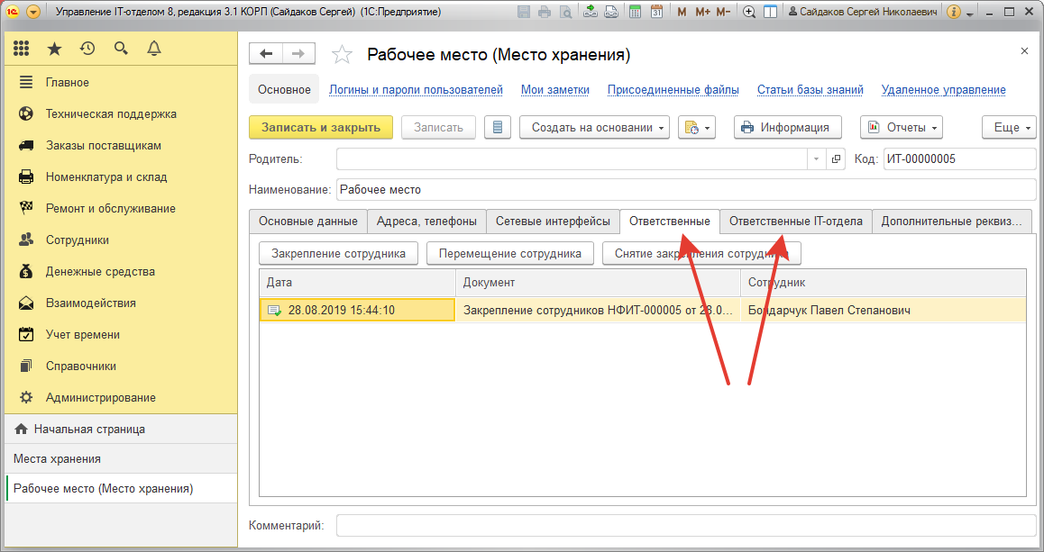Click the Print icon in title bar
This screenshot has height=552, width=1044.
point(545,12)
